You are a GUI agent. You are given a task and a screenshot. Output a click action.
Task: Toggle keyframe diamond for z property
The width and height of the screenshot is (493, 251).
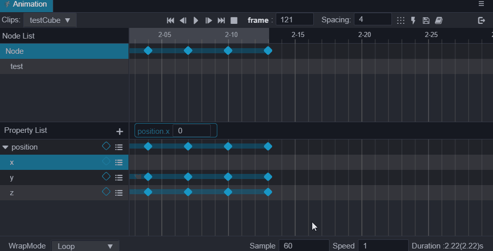pyautogui.click(x=106, y=192)
